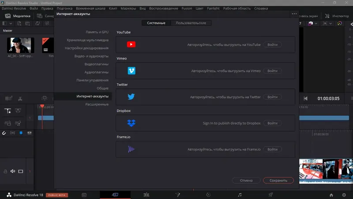Open the DaVinci Resolve menu

[x=14, y=8]
